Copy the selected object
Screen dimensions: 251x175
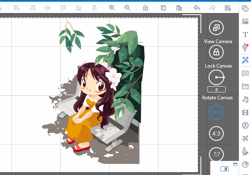(x=163, y=8)
